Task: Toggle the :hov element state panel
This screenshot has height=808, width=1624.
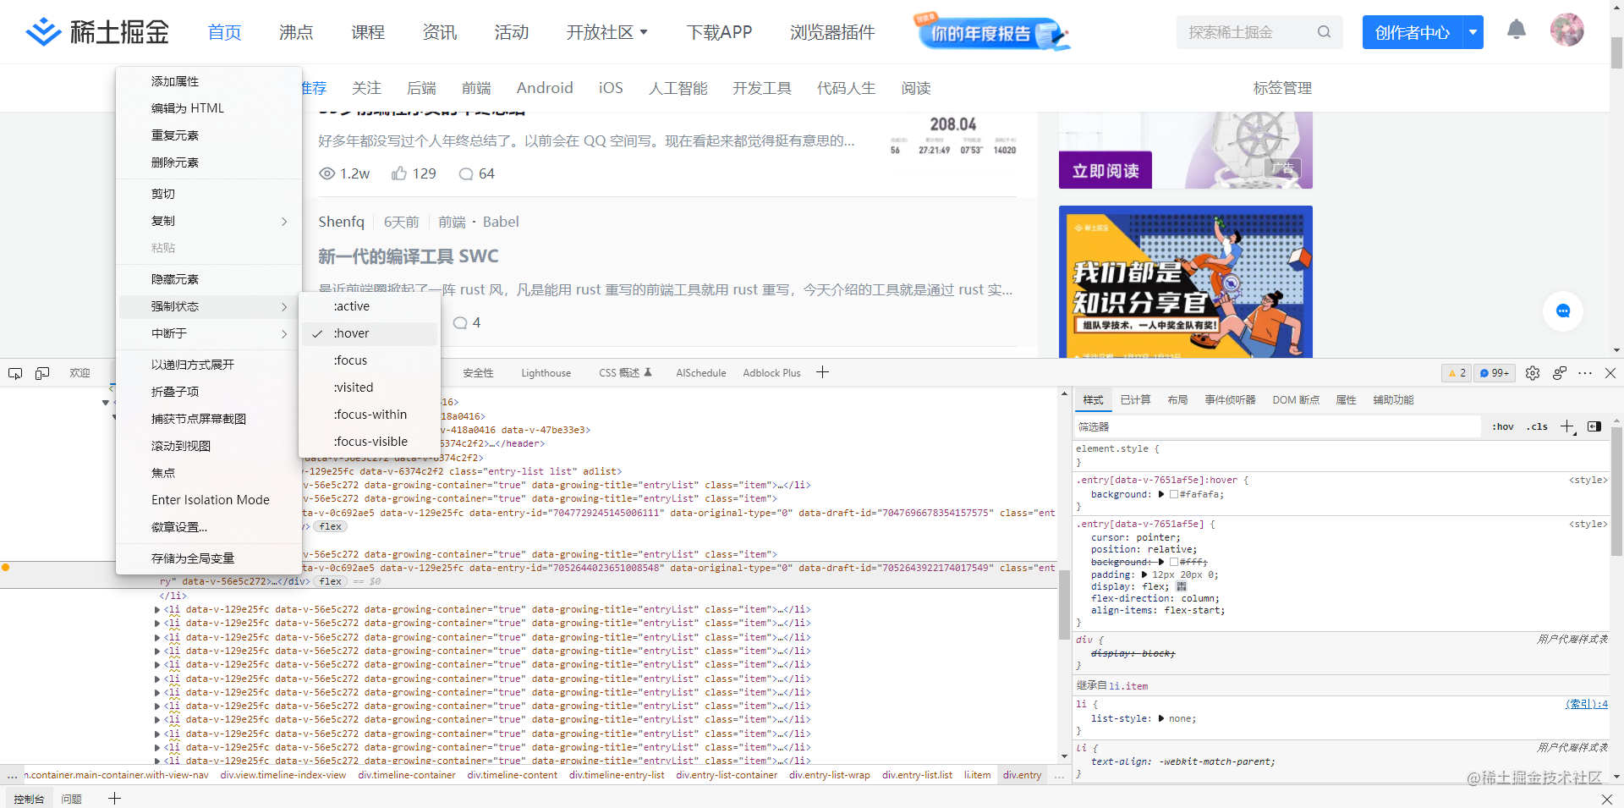Action: [x=1503, y=426]
